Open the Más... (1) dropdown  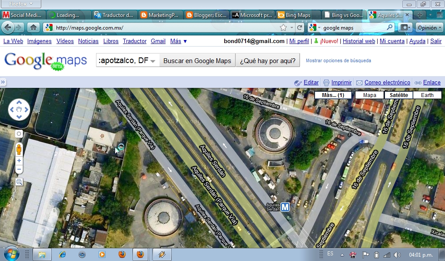click(334, 95)
